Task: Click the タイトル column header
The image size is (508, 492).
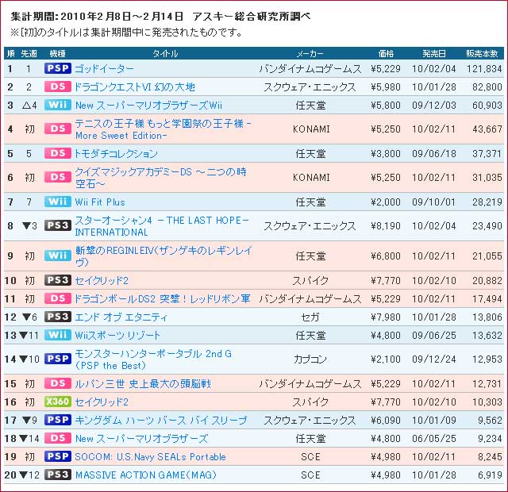Action: 165,53
